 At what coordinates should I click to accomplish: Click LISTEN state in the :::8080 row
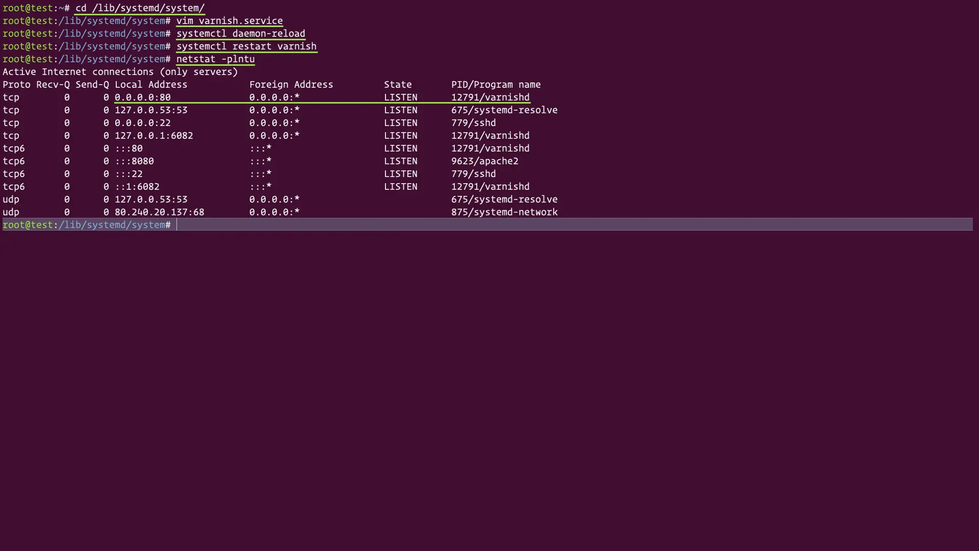coord(401,161)
